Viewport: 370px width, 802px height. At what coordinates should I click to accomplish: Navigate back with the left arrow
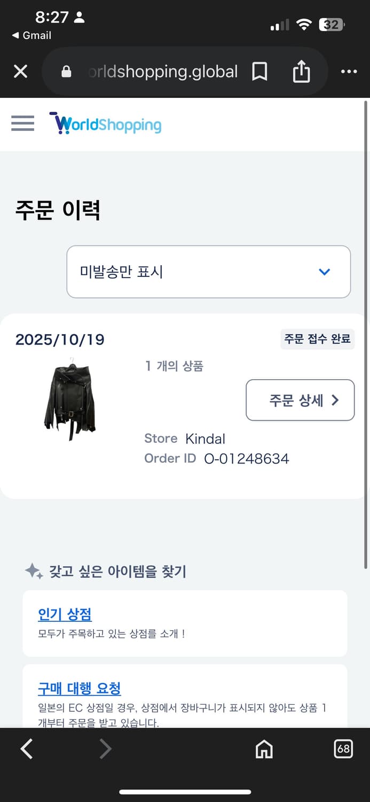click(26, 749)
